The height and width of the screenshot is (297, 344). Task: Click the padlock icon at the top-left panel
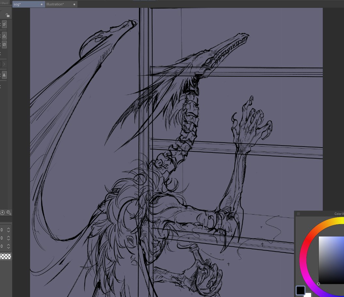click(x=7, y=15)
